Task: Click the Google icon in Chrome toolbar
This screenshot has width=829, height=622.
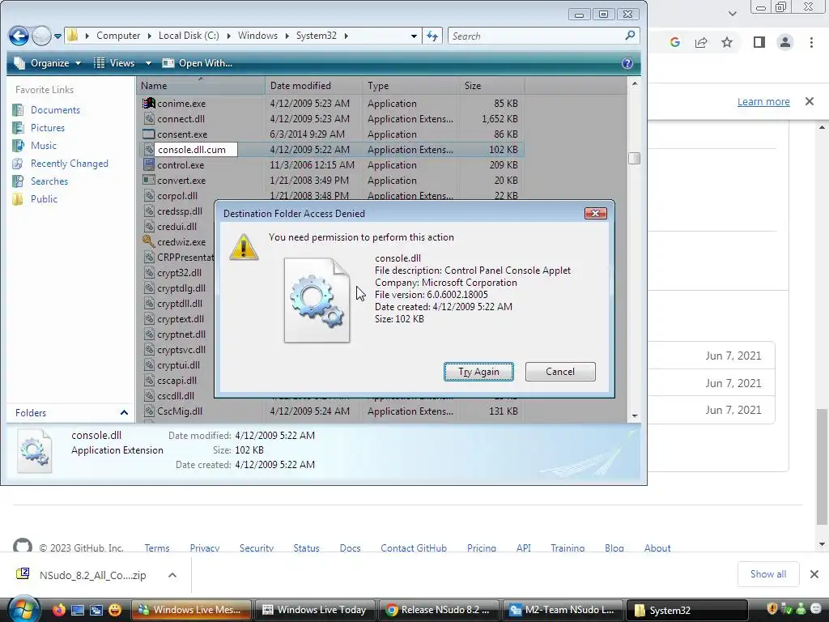Action: 675,42
